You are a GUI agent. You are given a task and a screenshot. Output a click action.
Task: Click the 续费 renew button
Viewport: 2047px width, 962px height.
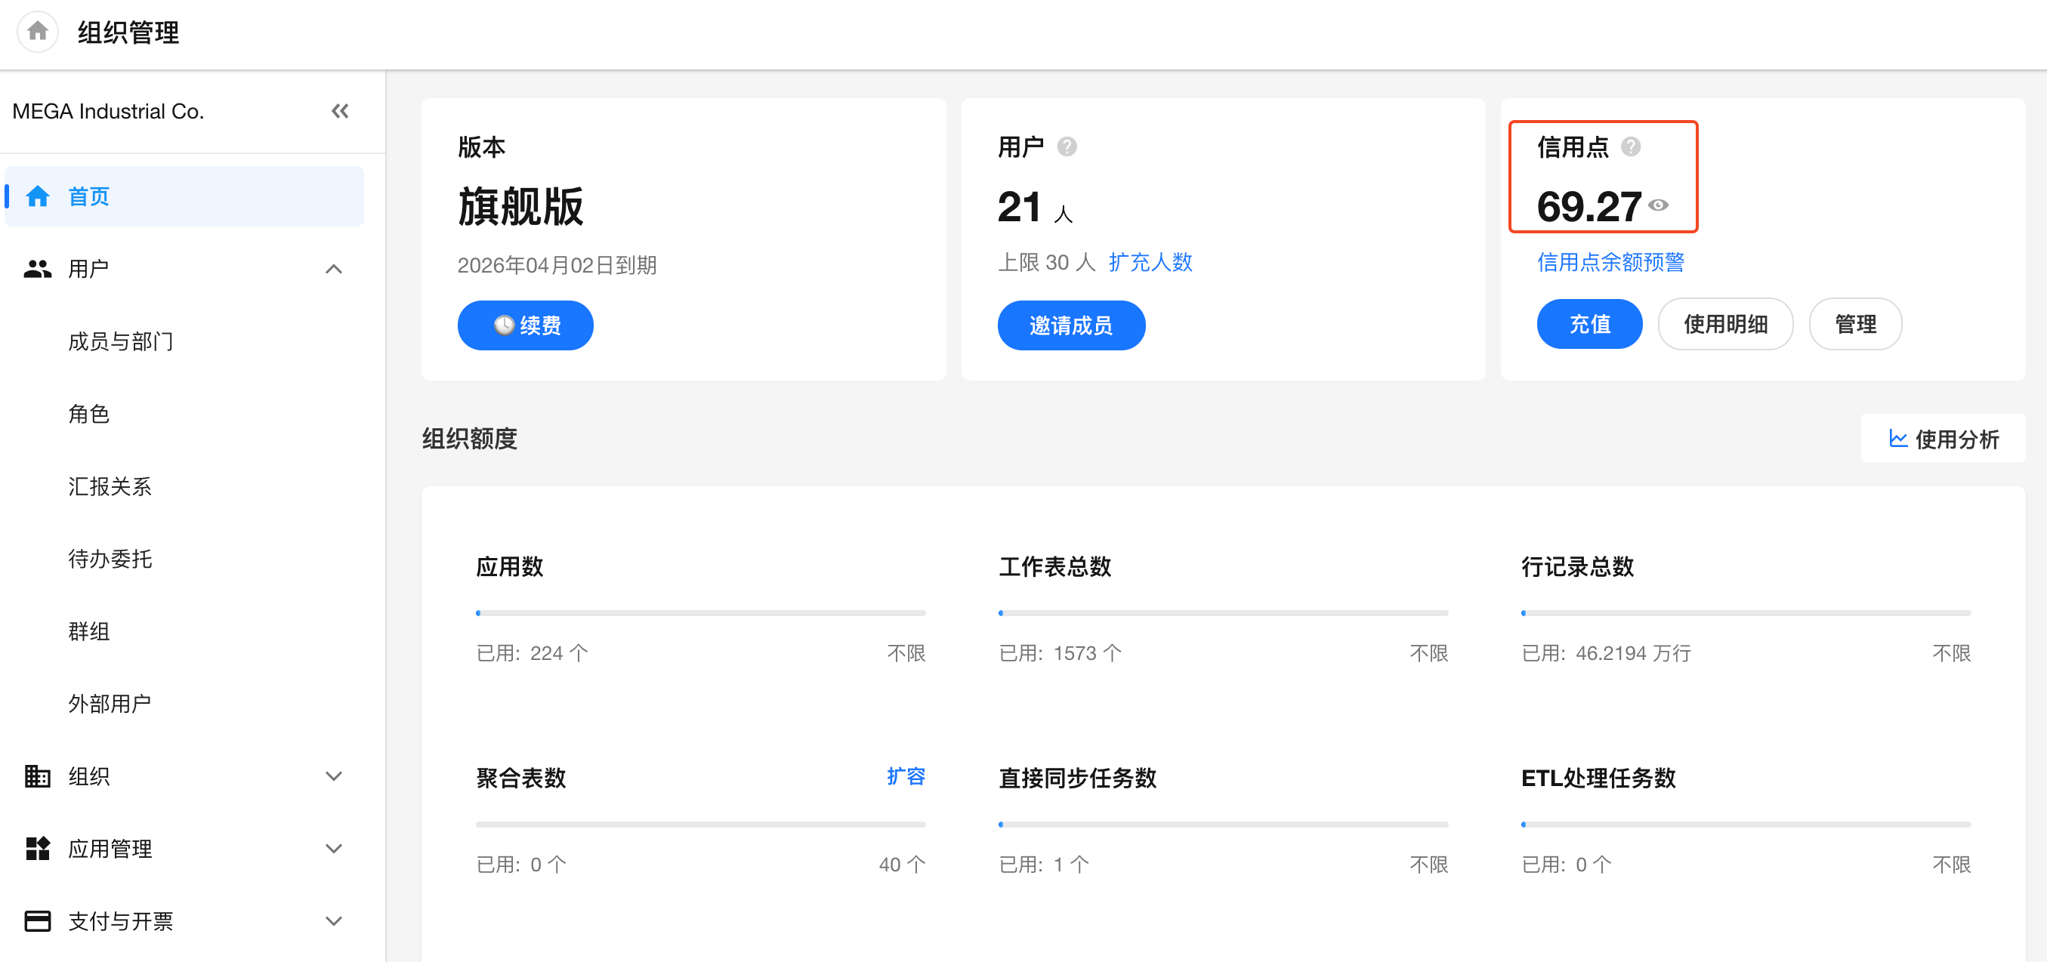tap(525, 325)
